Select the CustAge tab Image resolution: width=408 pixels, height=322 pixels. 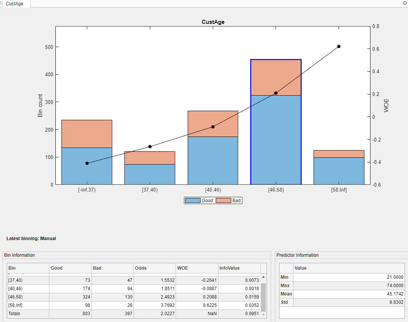tap(15, 4)
